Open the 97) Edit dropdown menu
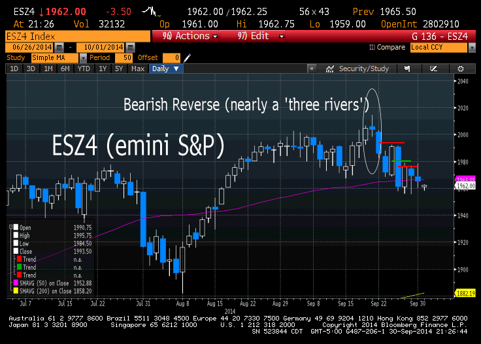The height and width of the screenshot is (344, 481). point(254,36)
